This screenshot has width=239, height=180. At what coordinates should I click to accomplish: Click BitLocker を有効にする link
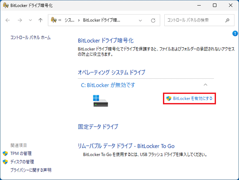(x=193, y=99)
